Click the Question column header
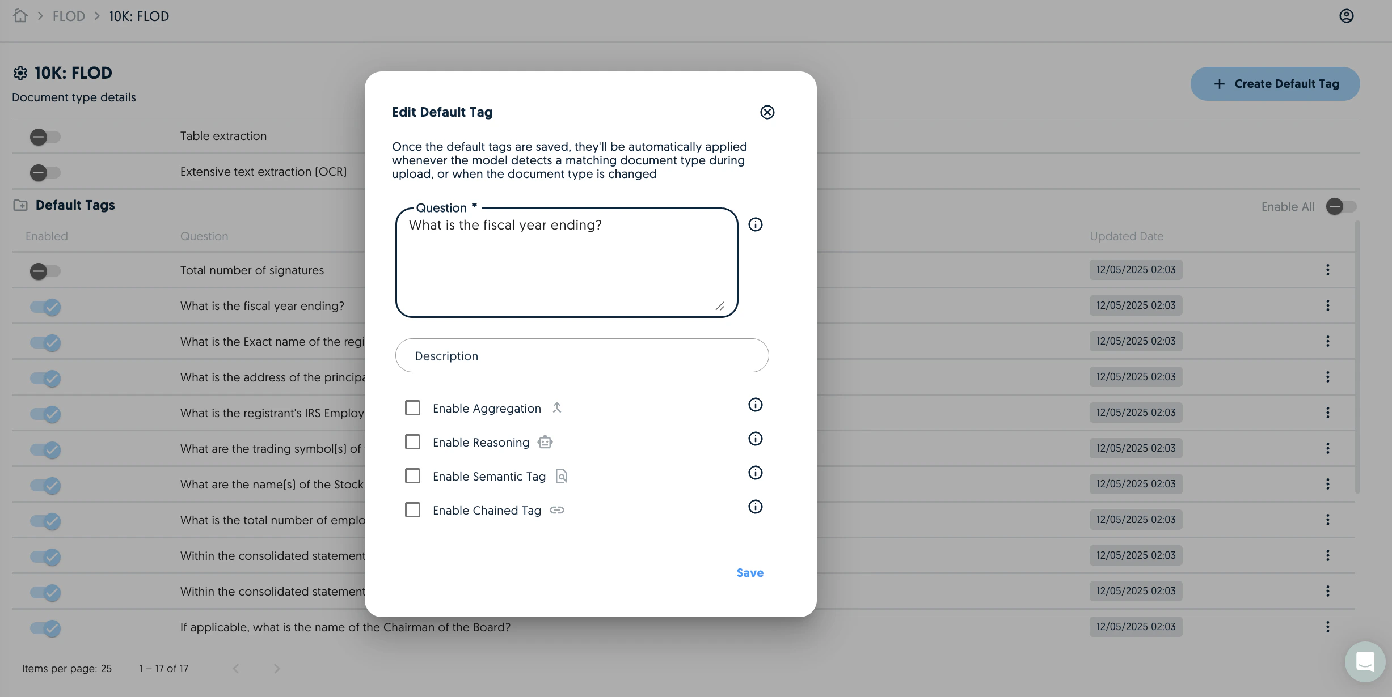This screenshot has width=1392, height=697. 204,236
